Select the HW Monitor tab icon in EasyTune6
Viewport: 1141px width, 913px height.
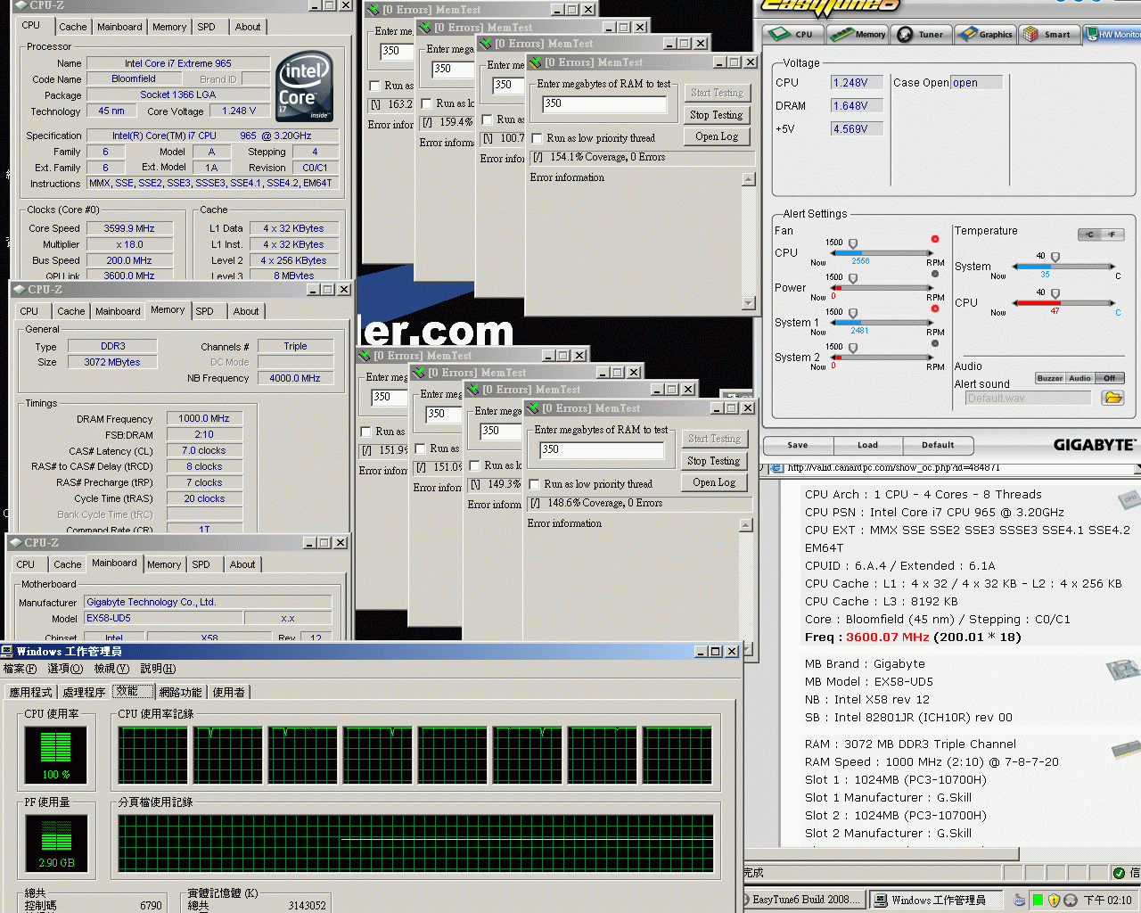(x=1092, y=34)
